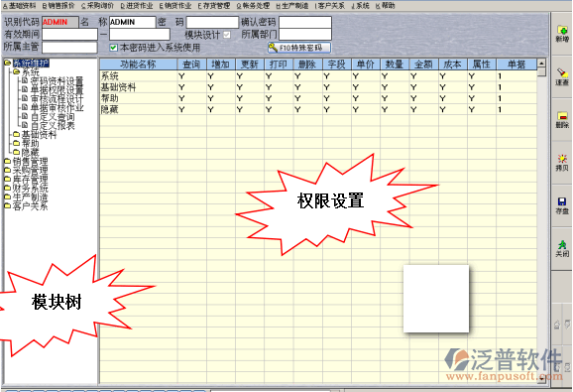This screenshot has height=392, width=573.
Task: Click the 查询 column header
Action: (192, 65)
